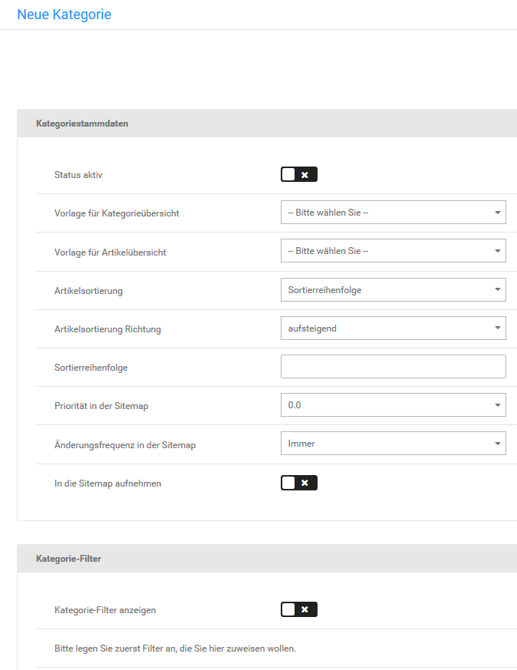Screen dimensions: 517x670
Task: Open dropdown showing Immer
Action: pyautogui.click(x=393, y=444)
